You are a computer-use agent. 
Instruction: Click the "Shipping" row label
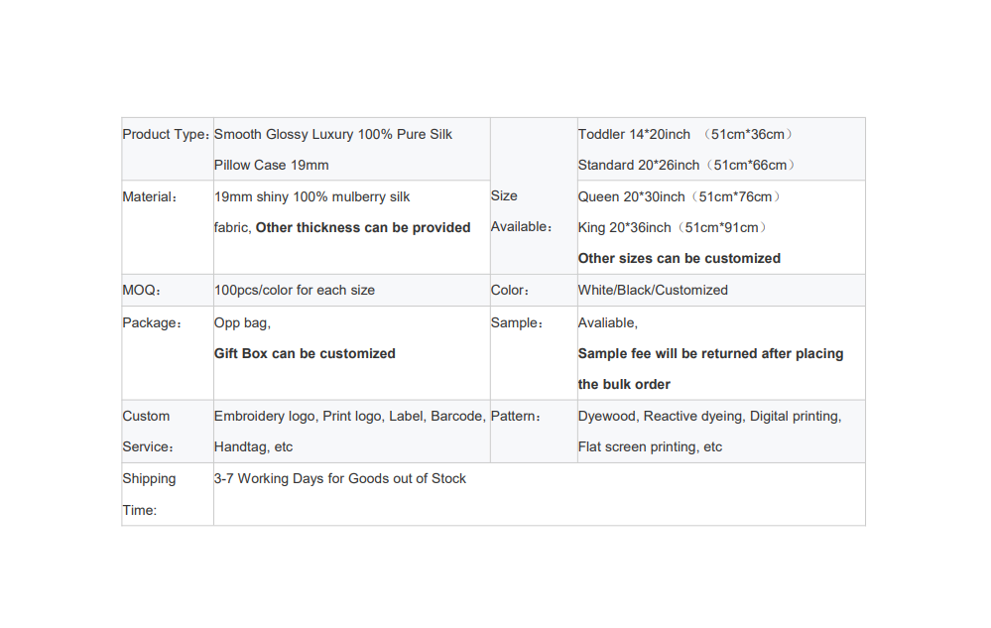click(x=149, y=479)
